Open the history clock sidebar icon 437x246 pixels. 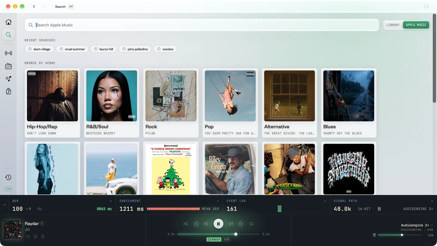click(x=8, y=177)
